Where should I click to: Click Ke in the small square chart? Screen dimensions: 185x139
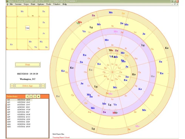point(11,44)
